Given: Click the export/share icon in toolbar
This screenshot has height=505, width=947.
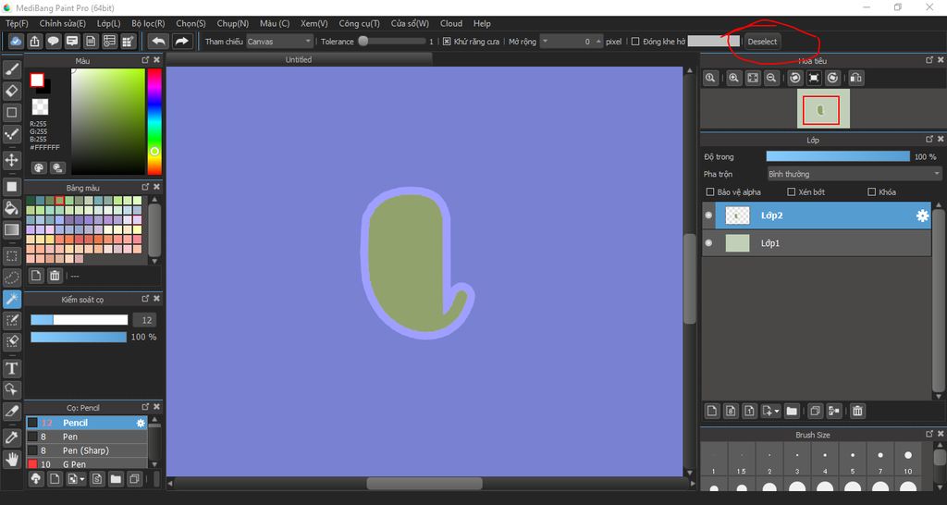Looking at the screenshot, I should point(34,41).
